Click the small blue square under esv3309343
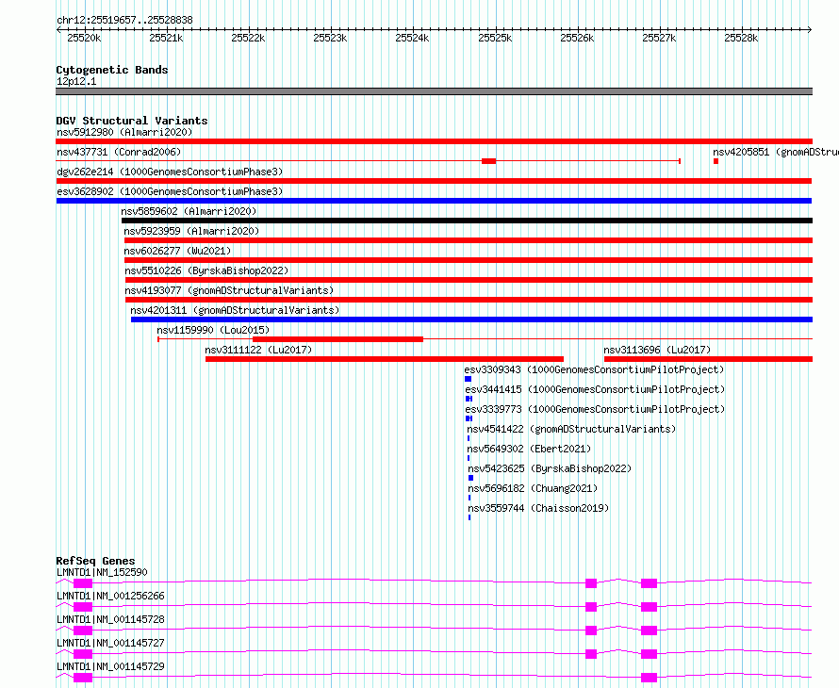 click(469, 379)
